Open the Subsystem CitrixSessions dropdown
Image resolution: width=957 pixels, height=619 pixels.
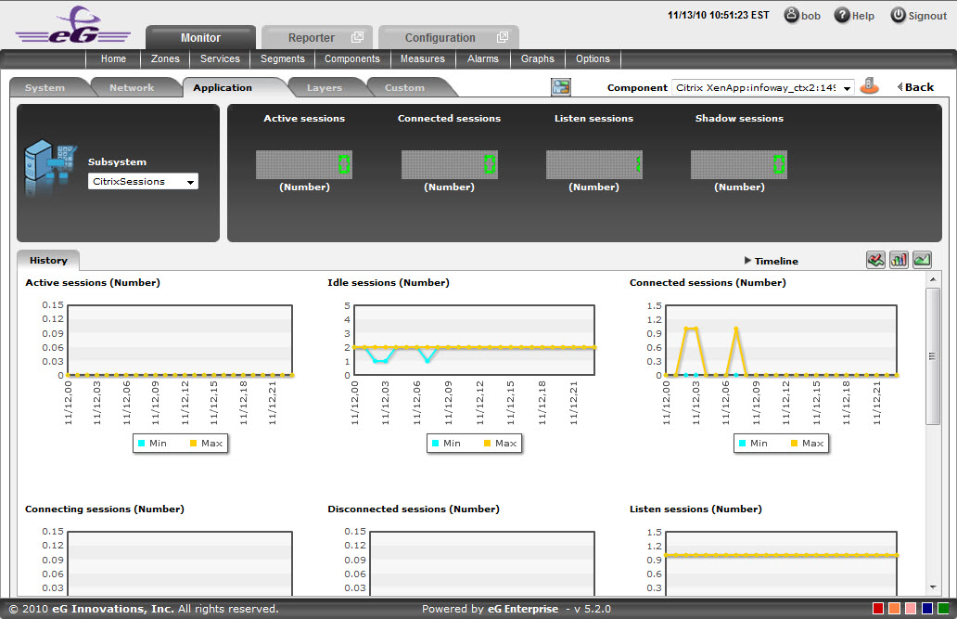click(x=143, y=182)
